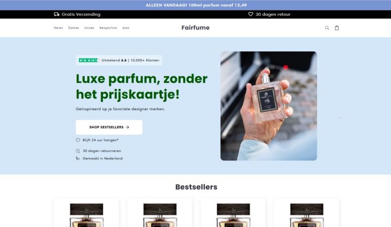Open the last bestseller product card

306,213
